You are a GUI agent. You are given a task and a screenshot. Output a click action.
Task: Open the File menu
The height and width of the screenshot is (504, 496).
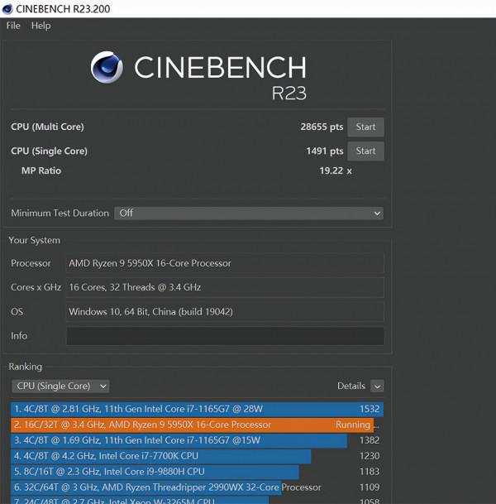pyautogui.click(x=13, y=26)
